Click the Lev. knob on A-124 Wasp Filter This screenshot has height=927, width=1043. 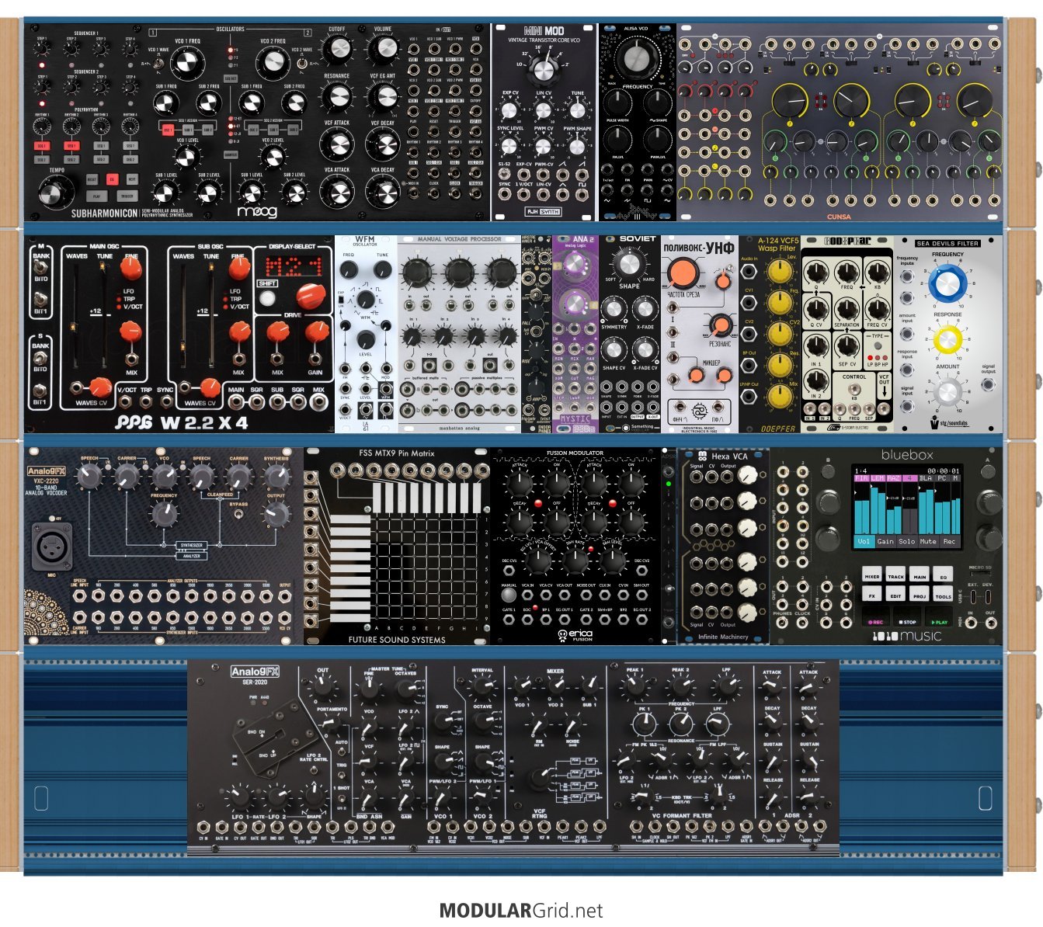click(779, 272)
